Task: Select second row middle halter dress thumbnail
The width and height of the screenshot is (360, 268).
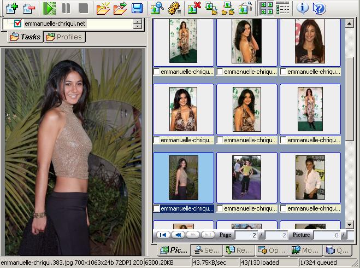Action: [x=246, y=109]
